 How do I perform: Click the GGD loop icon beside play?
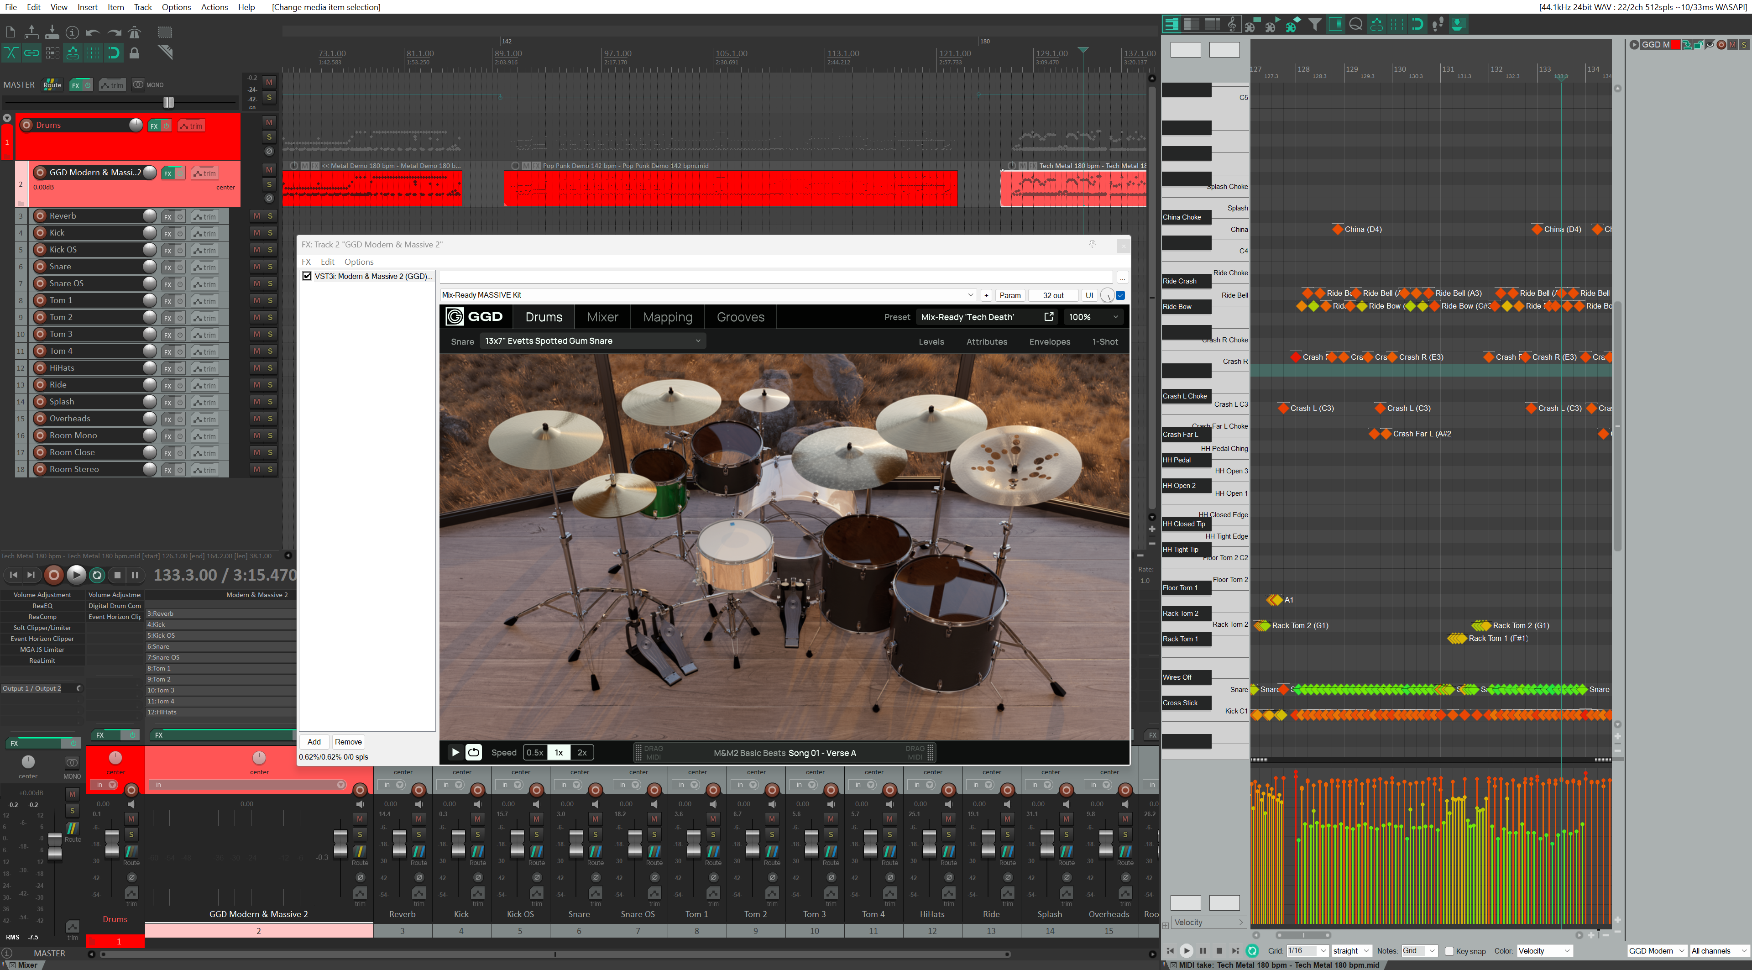(x=473, y=752)
